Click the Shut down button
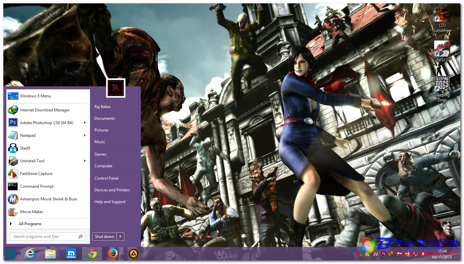The width and height of the screenshot is (464, 264). click(104, 237)
